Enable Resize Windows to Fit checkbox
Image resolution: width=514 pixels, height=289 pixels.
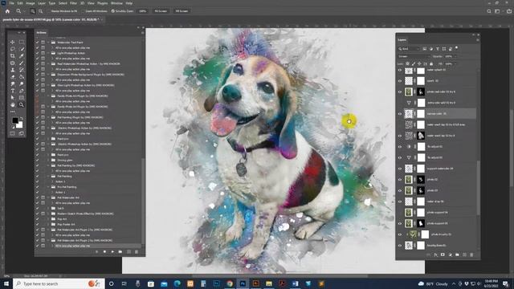[48, 11]
